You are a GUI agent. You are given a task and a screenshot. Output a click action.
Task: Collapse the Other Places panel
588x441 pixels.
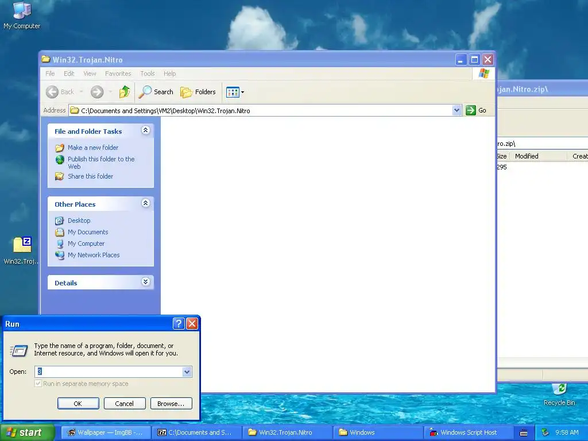click(x=145, y=203)
